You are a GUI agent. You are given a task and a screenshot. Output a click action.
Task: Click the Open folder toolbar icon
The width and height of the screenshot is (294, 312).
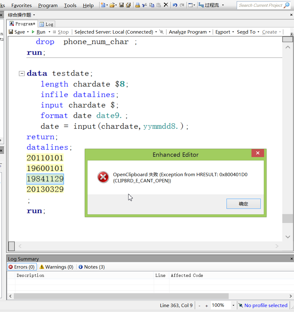112,5
